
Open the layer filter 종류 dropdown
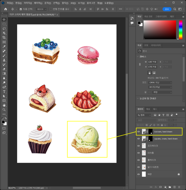(144, 115)
